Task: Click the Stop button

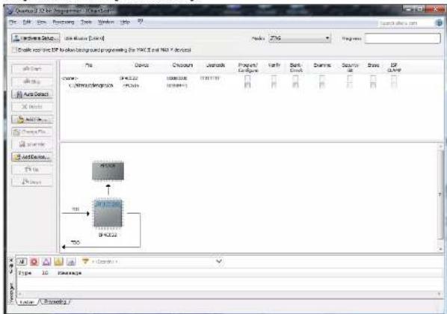Action: 32,81
